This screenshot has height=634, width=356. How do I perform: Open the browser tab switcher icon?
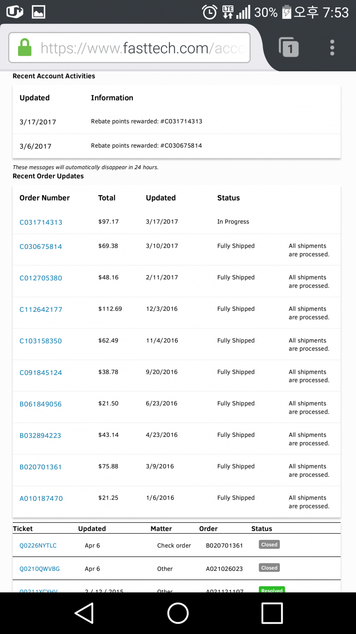coord(288,47)
